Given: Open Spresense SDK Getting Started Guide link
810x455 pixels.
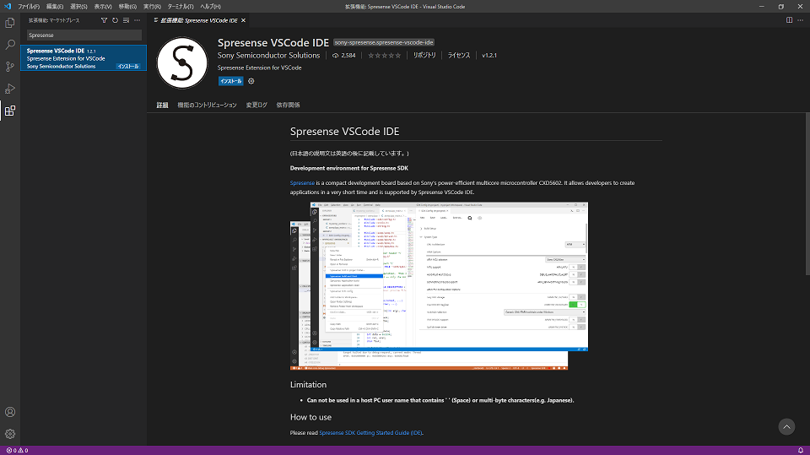Looking at the screenshot, I should coord(370,433).
